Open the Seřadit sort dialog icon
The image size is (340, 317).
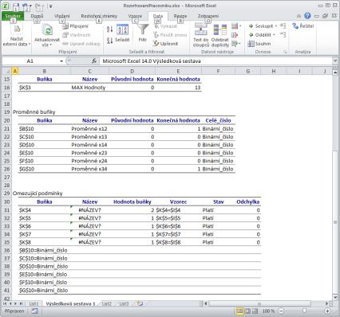coord(122,29)
